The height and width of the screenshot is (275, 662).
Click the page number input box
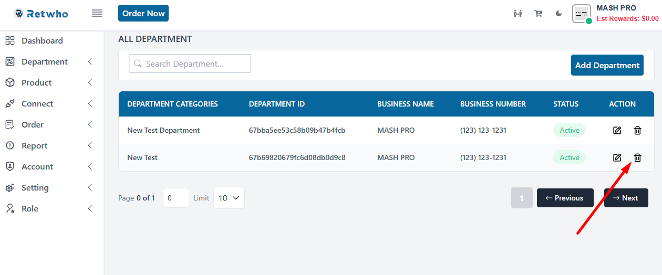click(176, 198)
